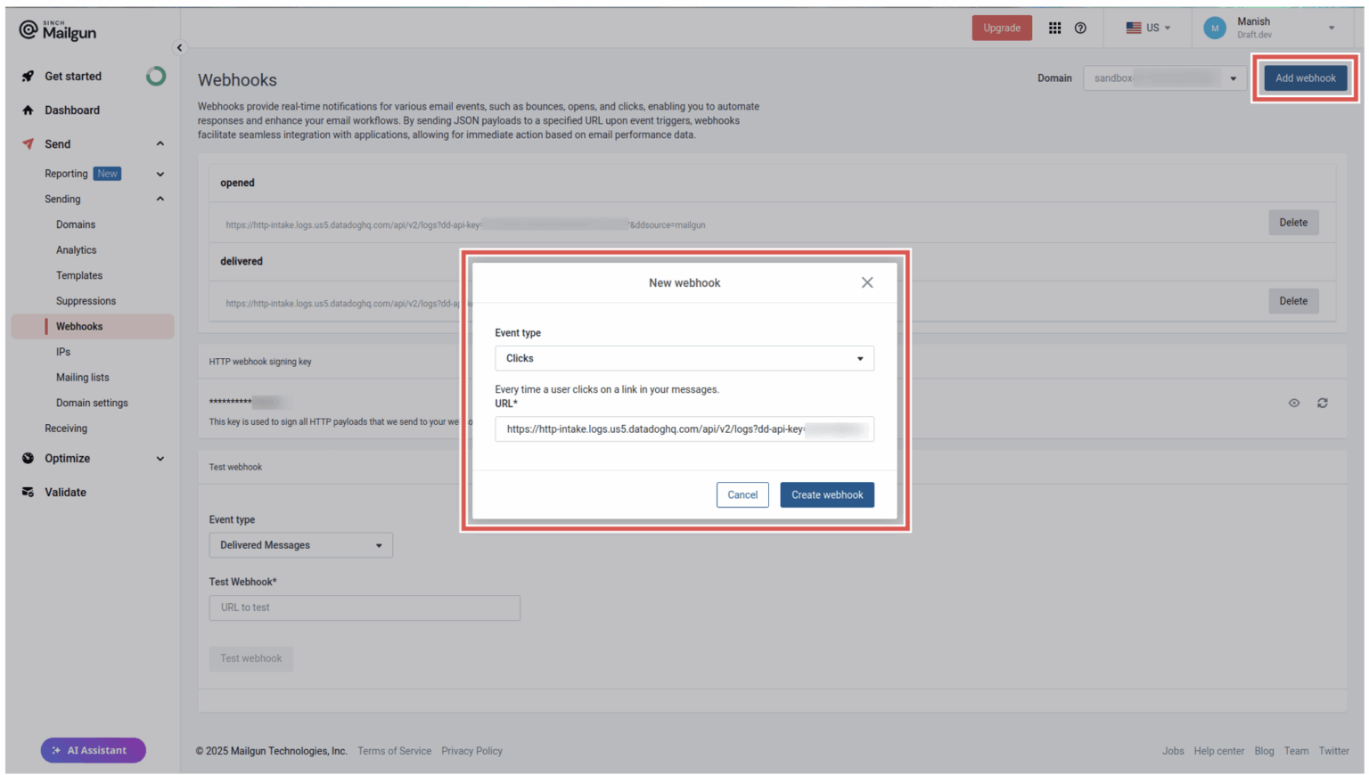1369x775 pixels.
Task: Open the US region selector
Action: 1148,28
